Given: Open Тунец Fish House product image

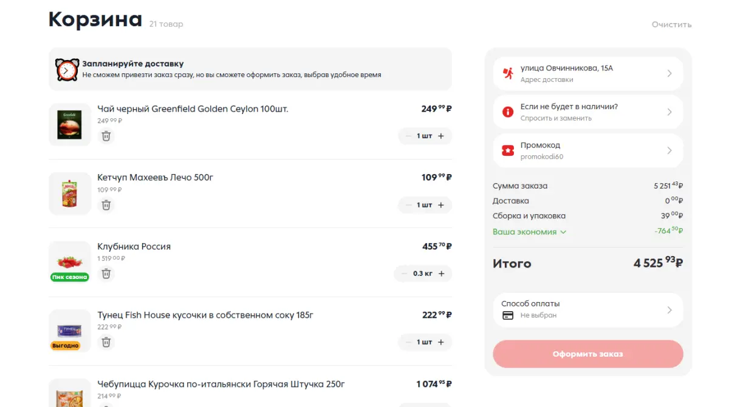Looking at the screenshot, I should [x=70, y=330].
